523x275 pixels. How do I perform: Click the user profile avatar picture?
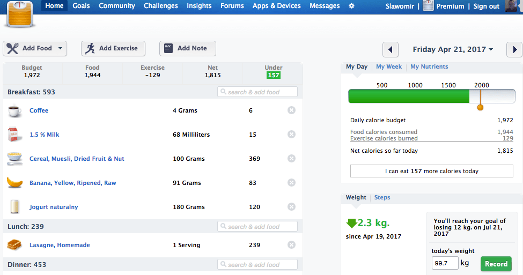click(x=513, y=6)
